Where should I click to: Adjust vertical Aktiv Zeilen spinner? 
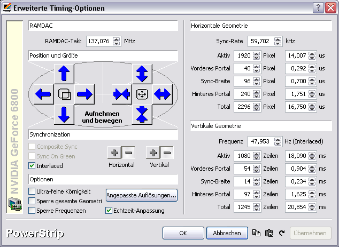point(257,156)
